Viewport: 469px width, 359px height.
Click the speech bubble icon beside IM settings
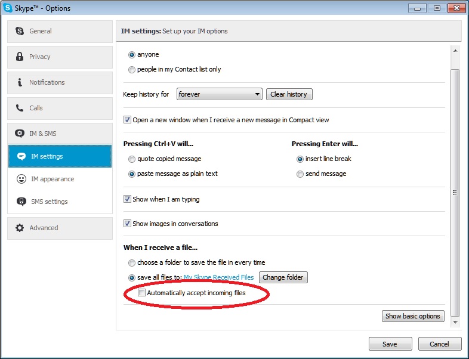(x=21, y=156)
